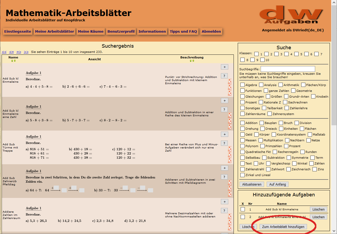Viewport: 337px width, 234px height.
Task: Open top red sheet icon in Zehnerüb Pfeildiag row
Action: tap(230, 182)
